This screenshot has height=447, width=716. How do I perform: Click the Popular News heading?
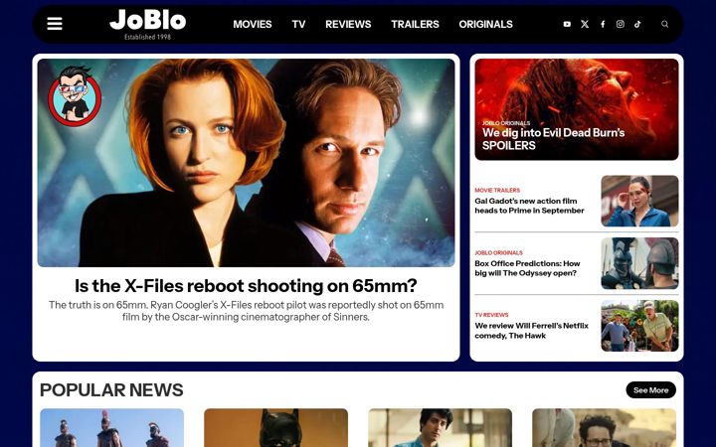coord(111,390)
